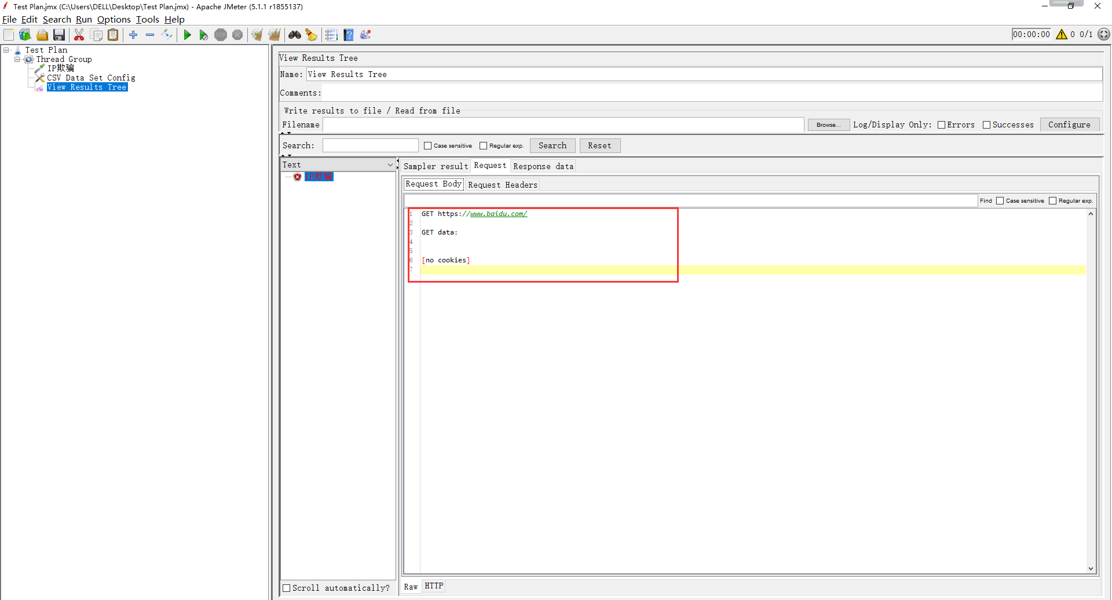
Task: Select the Request tab
Action: coord(490,166)
